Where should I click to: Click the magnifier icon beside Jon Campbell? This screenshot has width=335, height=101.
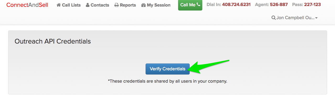click(274, 18)
